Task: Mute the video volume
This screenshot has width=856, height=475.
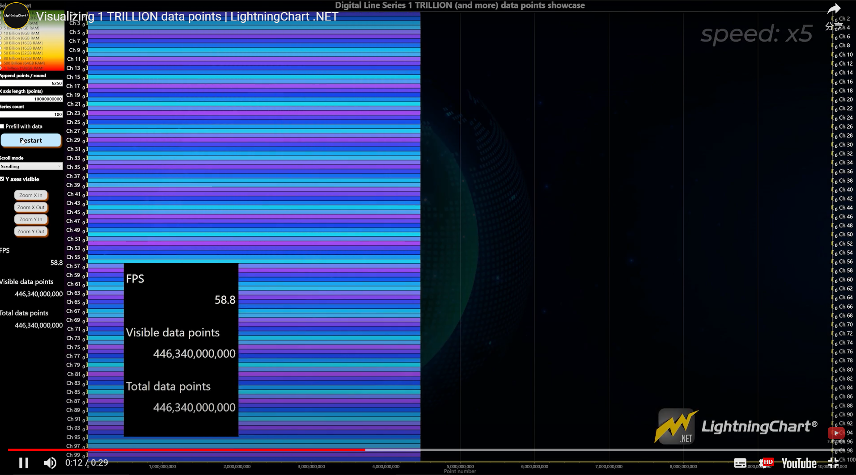Action: point(50,463)
